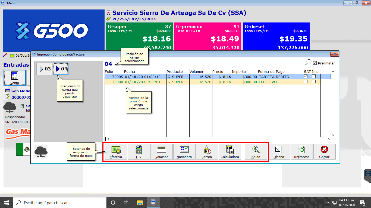Viewport: 371px width, 208px height.
Task: Click the magnifier search icon
Action: click(308, 63)
